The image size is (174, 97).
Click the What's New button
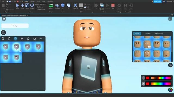[x=157, y=1]
